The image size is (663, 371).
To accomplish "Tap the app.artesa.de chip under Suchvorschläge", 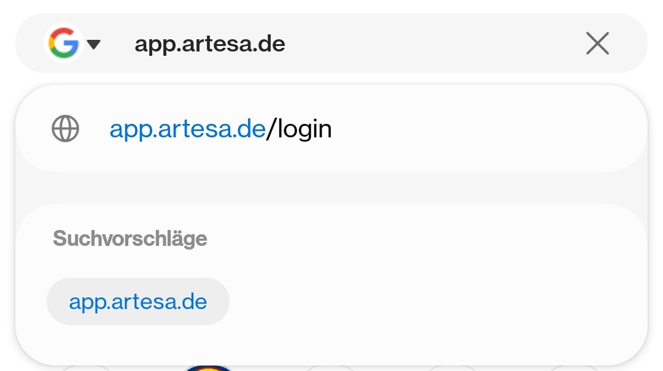I will pos(138,301).
